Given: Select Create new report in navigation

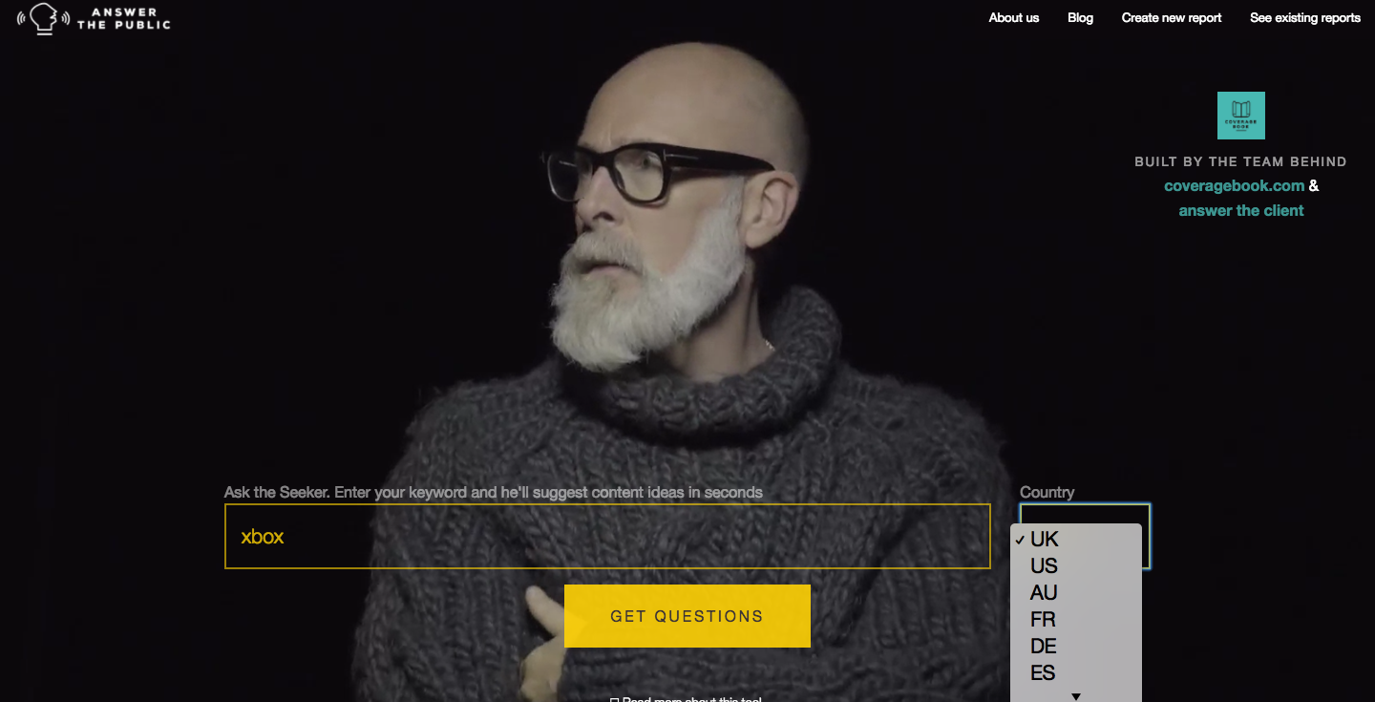Looking at the screenshot, I should [x=1172, y=18].
